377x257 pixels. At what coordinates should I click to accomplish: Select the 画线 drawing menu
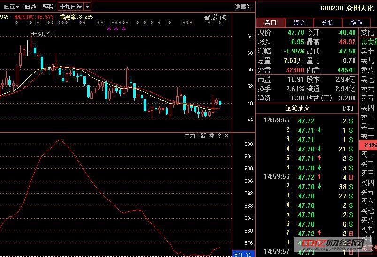click(x=30, y=7)
